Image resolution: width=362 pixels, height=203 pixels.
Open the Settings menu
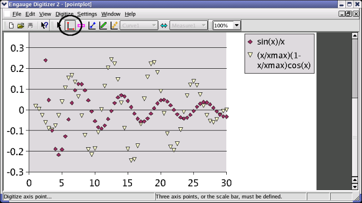[x=87, y=14]
